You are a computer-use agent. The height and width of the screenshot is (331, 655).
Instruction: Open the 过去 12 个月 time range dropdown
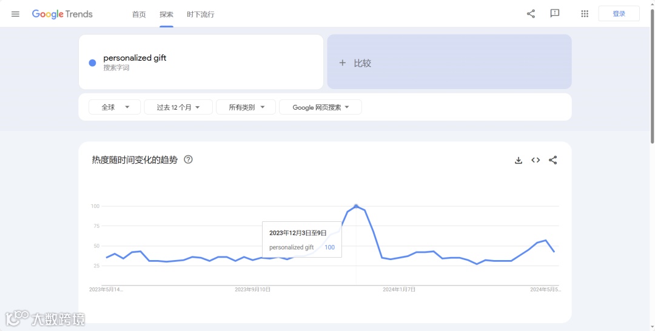point(178,107)
